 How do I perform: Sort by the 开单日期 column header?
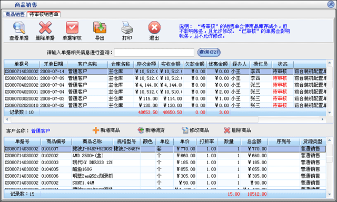coord(53,64)
